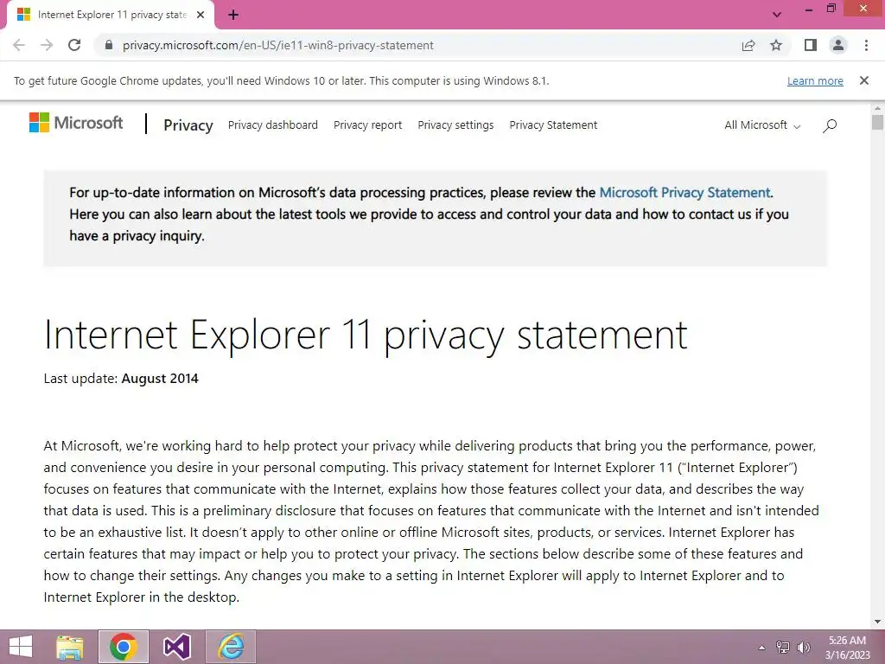Click the Microsoft logo
The width and height of the screenshot is (885, 664).
pos(76,123)
